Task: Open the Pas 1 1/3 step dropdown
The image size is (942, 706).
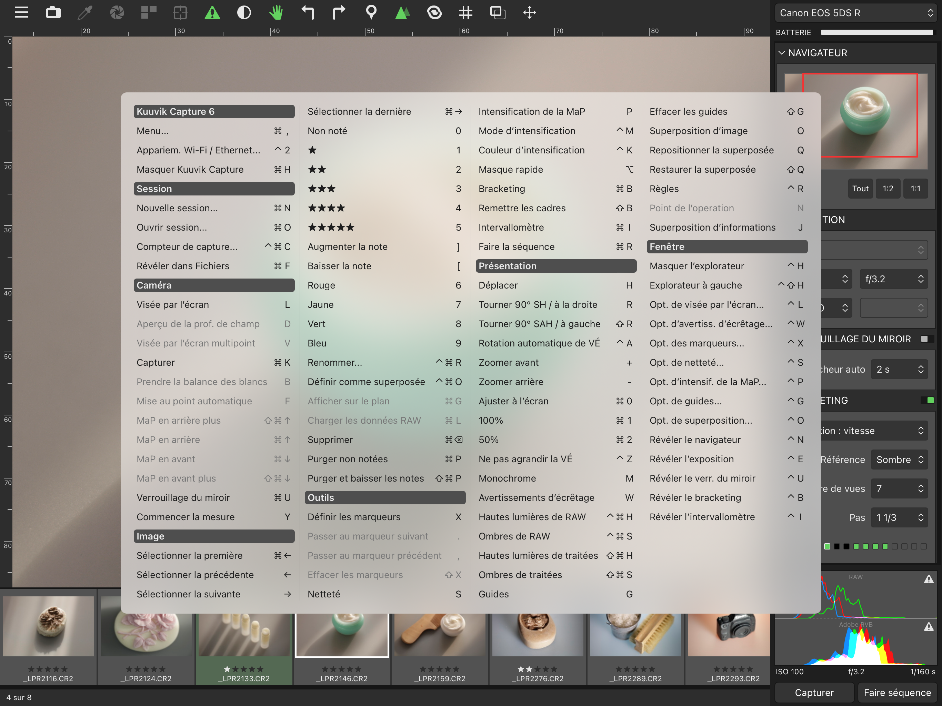Action: click(899, 517)
